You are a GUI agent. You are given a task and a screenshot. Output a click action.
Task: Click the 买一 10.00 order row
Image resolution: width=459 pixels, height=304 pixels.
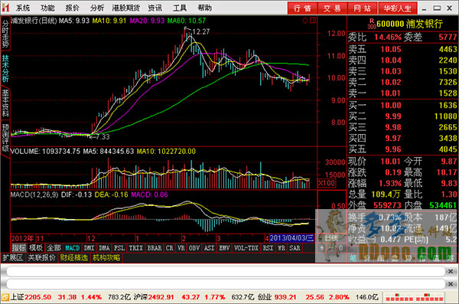tap(402, 105)
